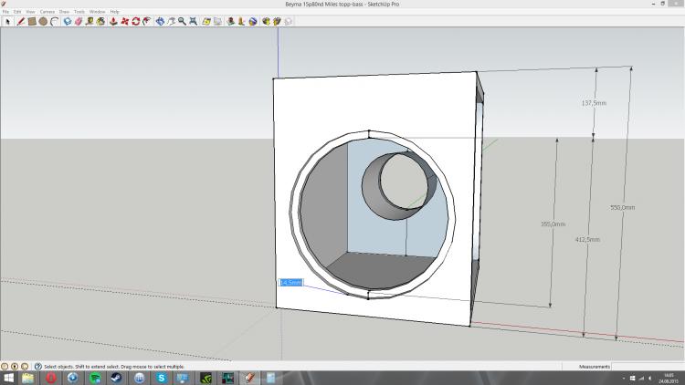The height and width of the screenshot is (385, 685).
Task: Select the Zoom magnifier tool
Action: tap(182, 21)
